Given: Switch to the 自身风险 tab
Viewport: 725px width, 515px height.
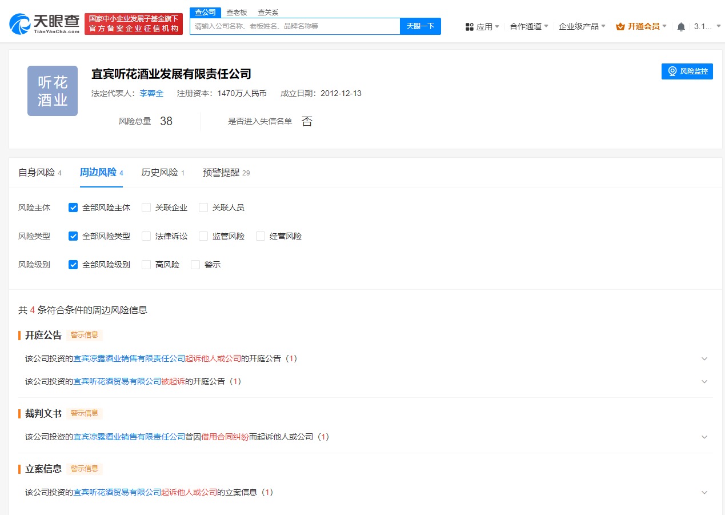Looking at the screenshot, I should [37, 173].
